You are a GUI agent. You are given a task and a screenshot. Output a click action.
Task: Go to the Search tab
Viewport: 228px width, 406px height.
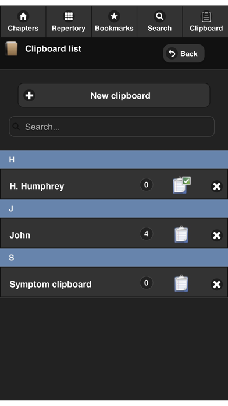click(159, 22)
